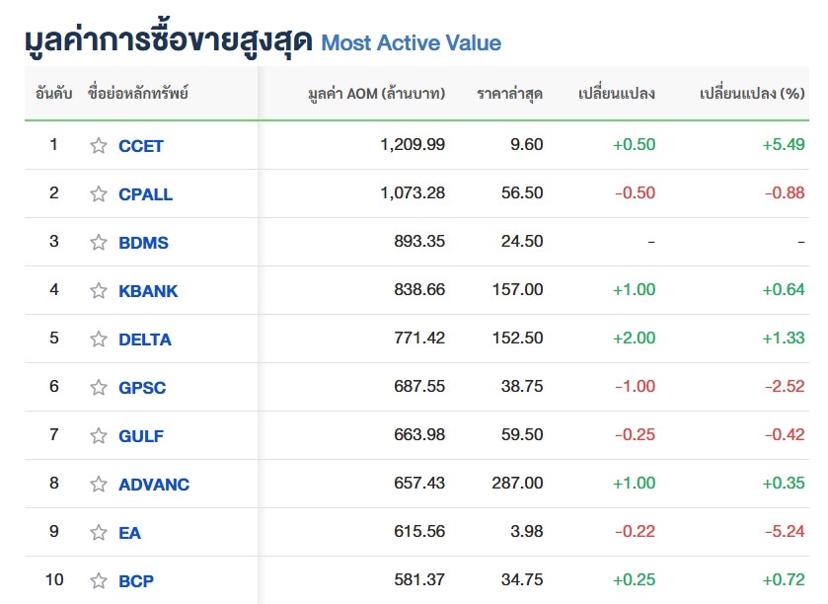
Task: Sort by มูลค่า AOM (ล้านบาท) column header
Action: (x=377, y=94)
